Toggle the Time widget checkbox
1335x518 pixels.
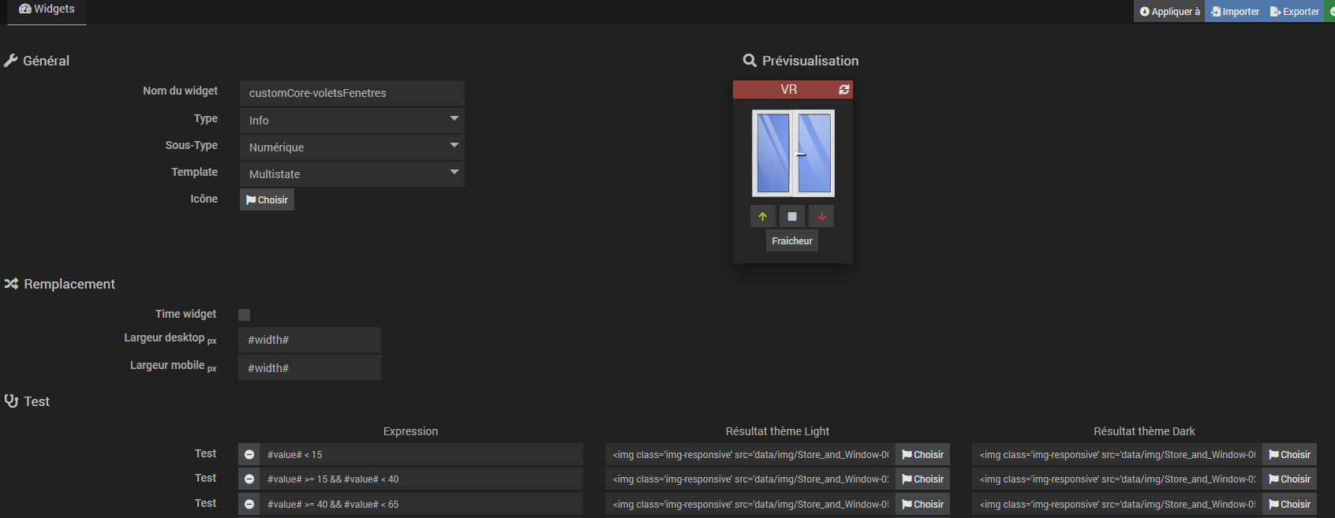click(245, 315)
